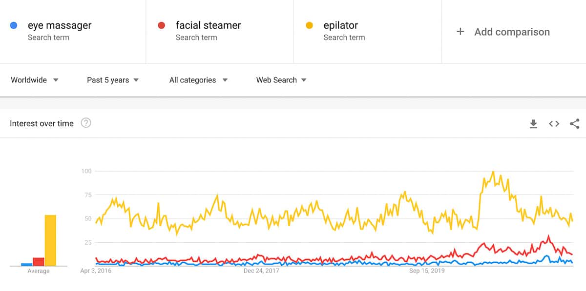586x291 pixels.
Task: Click the peak of the epilator line
Action: click(x=493, y=172)
